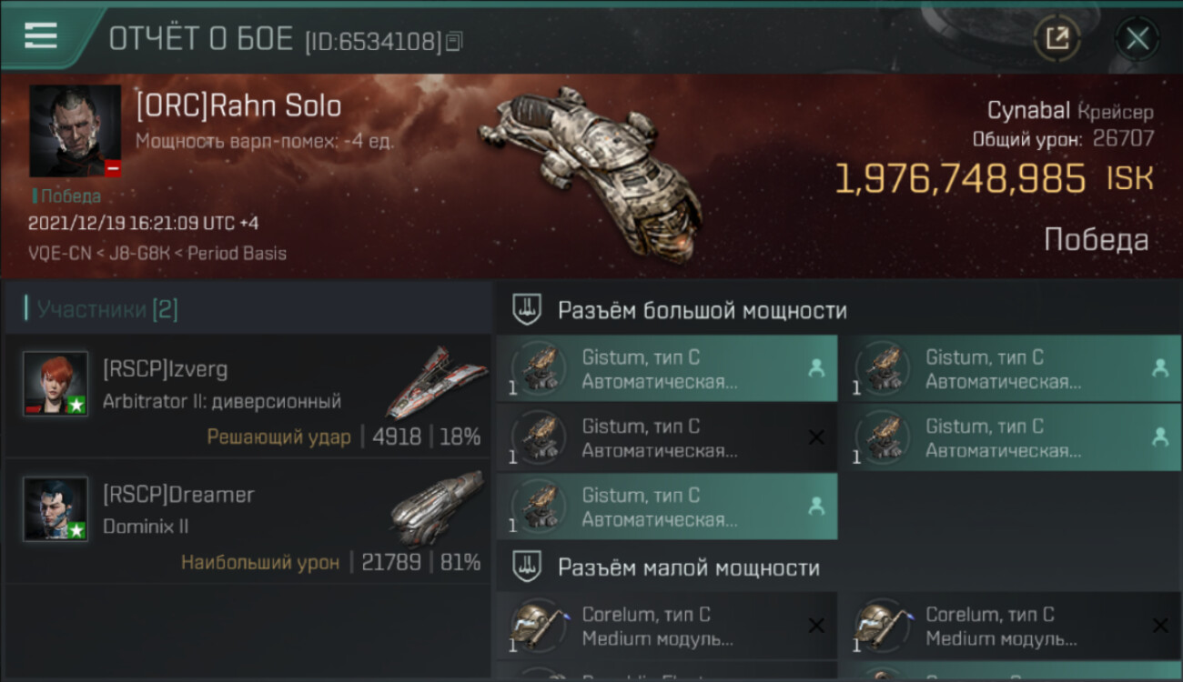
Task: Open Izverg's character portrait
Action: click(x=56, y=384)
